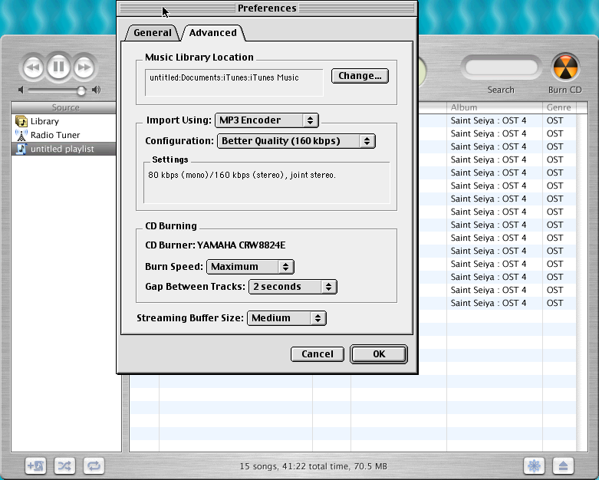The height and width of the screenshot is (480, 599).
Task: Add a new playlist with plus button
Action: pyautogui.click(x=35, y=466)
